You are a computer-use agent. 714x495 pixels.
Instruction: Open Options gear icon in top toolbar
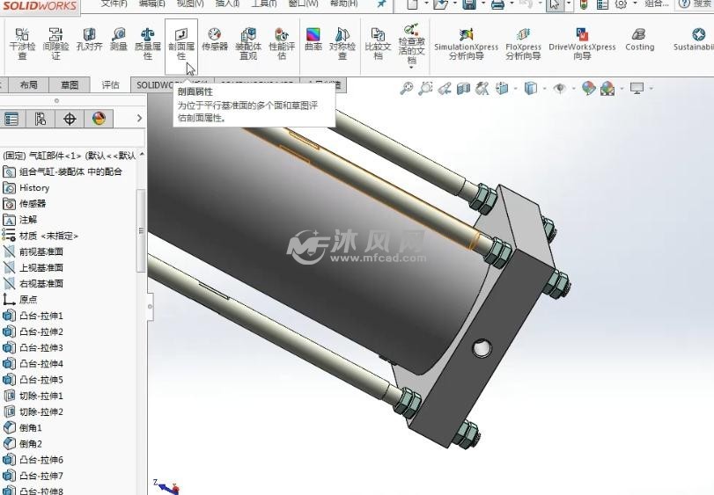click(x=621, y=4)
